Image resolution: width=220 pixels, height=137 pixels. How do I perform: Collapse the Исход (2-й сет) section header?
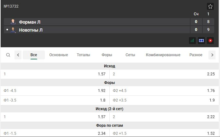coord(110,109)
